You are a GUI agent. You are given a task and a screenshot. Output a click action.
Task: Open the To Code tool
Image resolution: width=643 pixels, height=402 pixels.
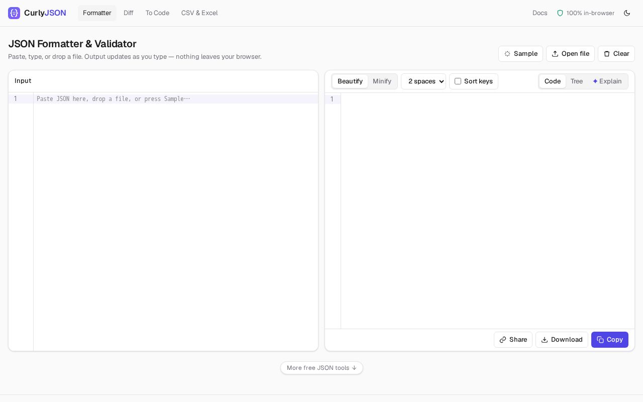(x=157, y=13)
